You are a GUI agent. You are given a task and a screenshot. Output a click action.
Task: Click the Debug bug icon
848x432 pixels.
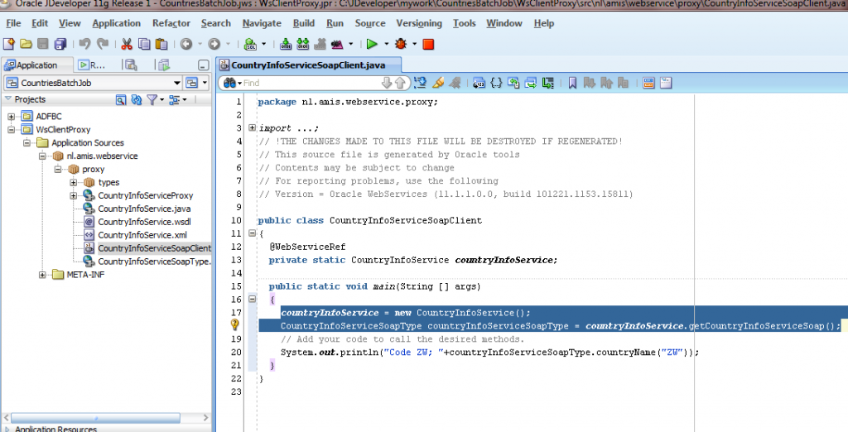(x=402, y=44)
